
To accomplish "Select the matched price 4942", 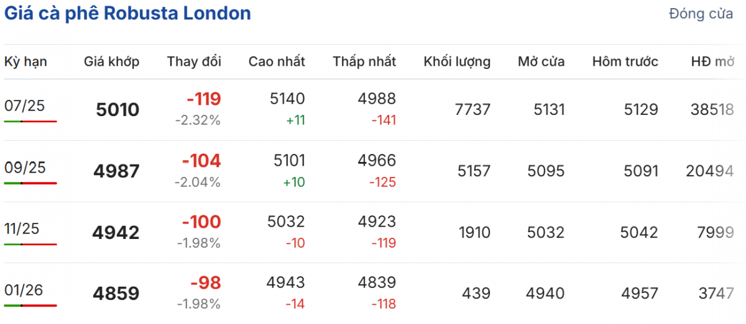I will click(x=116, y=233).
